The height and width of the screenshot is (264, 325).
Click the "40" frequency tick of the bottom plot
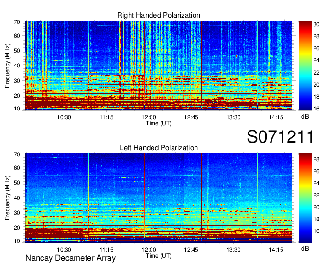[x=17, y=198]
